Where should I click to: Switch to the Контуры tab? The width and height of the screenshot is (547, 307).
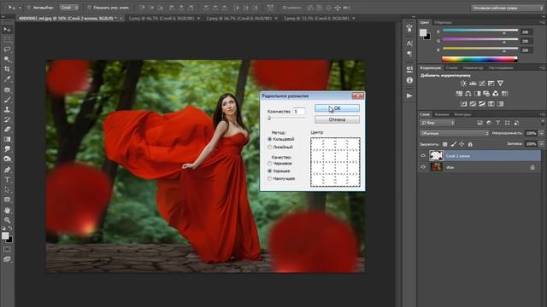point(462,114)
